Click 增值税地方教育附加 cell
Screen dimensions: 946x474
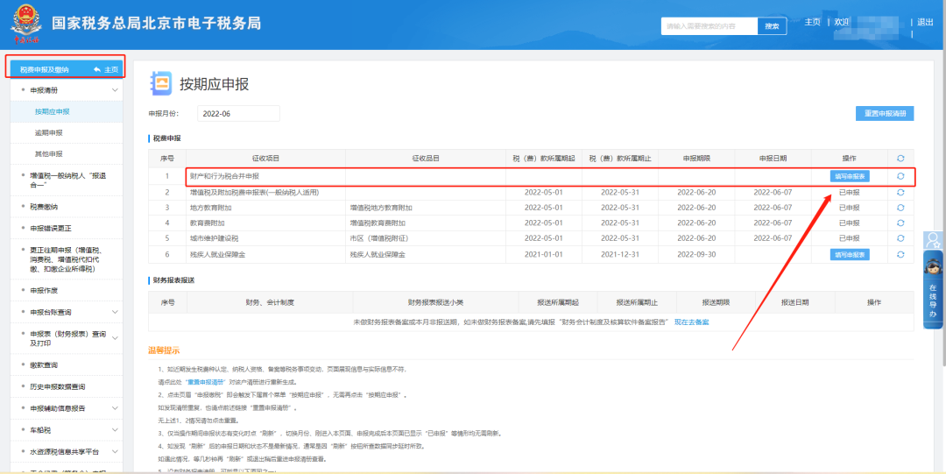click(382, 208)
